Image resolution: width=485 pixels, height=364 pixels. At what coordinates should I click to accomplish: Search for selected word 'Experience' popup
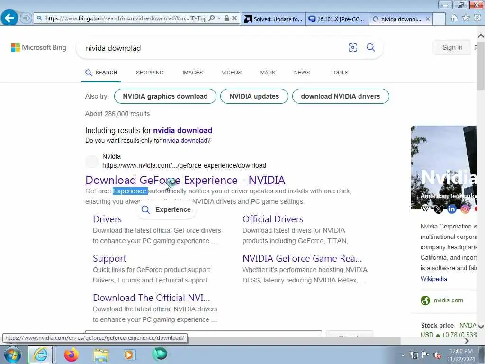[166, 209]
